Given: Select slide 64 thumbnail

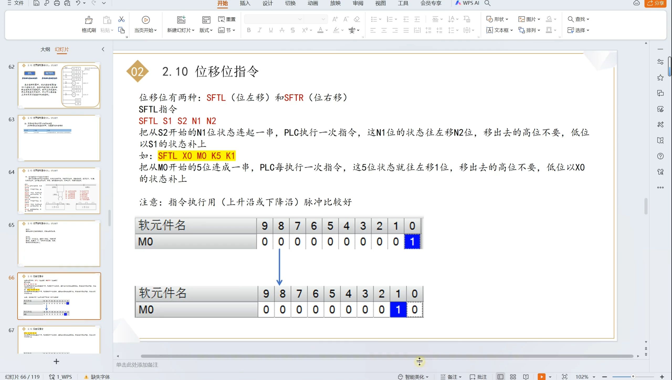Looking at the screenshot, I should [59, 191].
